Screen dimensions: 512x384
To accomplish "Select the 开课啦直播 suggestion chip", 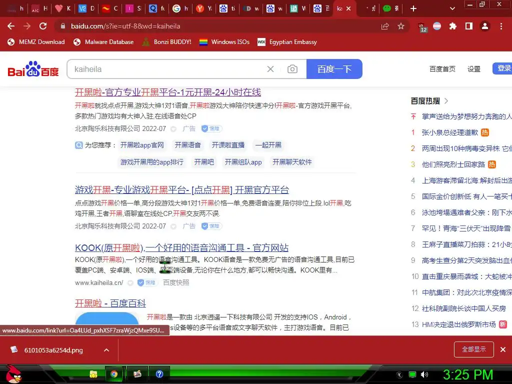I will (x=228, y=145).
